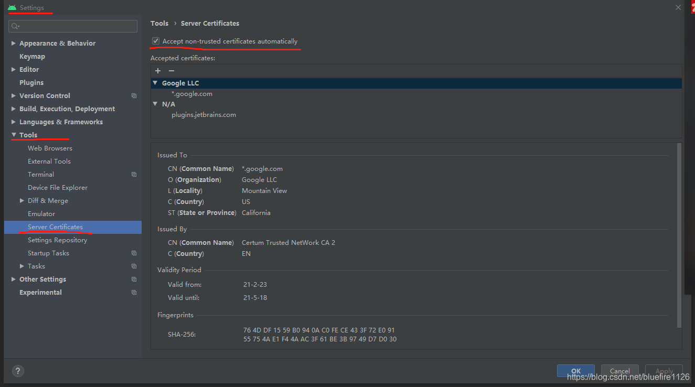Remove selected certificate with the minus icon
The width and height of the screenshot is (695, 387).
(171, 71)
